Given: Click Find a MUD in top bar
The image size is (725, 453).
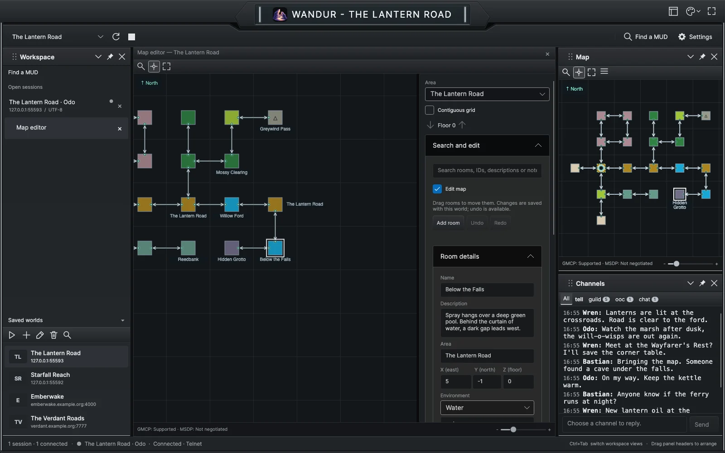Looking at the screenshot, I should click(646, 37).
